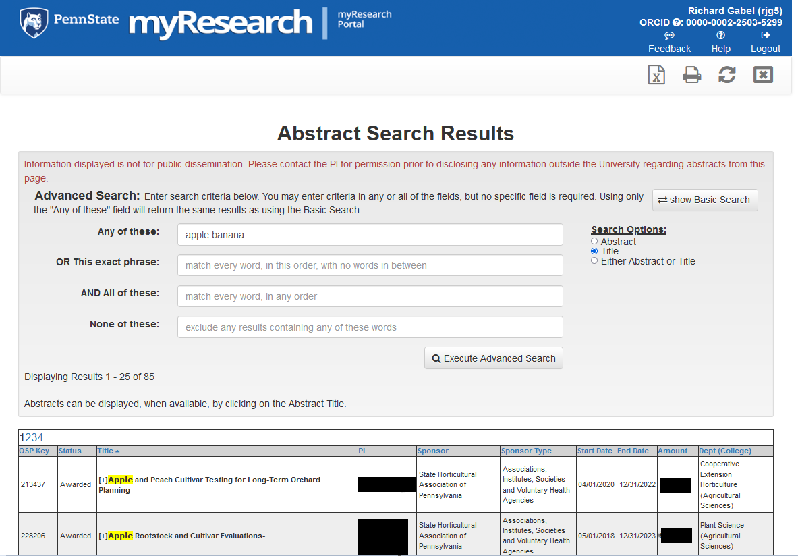
Task: Sort results by Start Date column
Action: (594, 451)
